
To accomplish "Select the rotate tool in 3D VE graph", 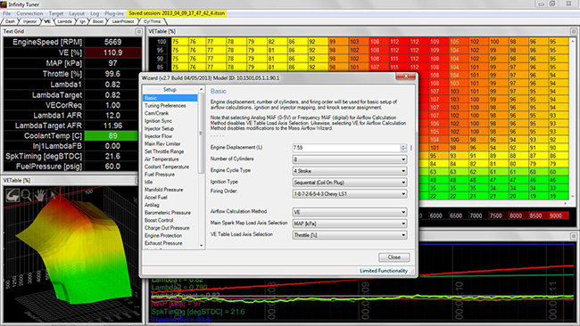I will (x=12, y=195).
